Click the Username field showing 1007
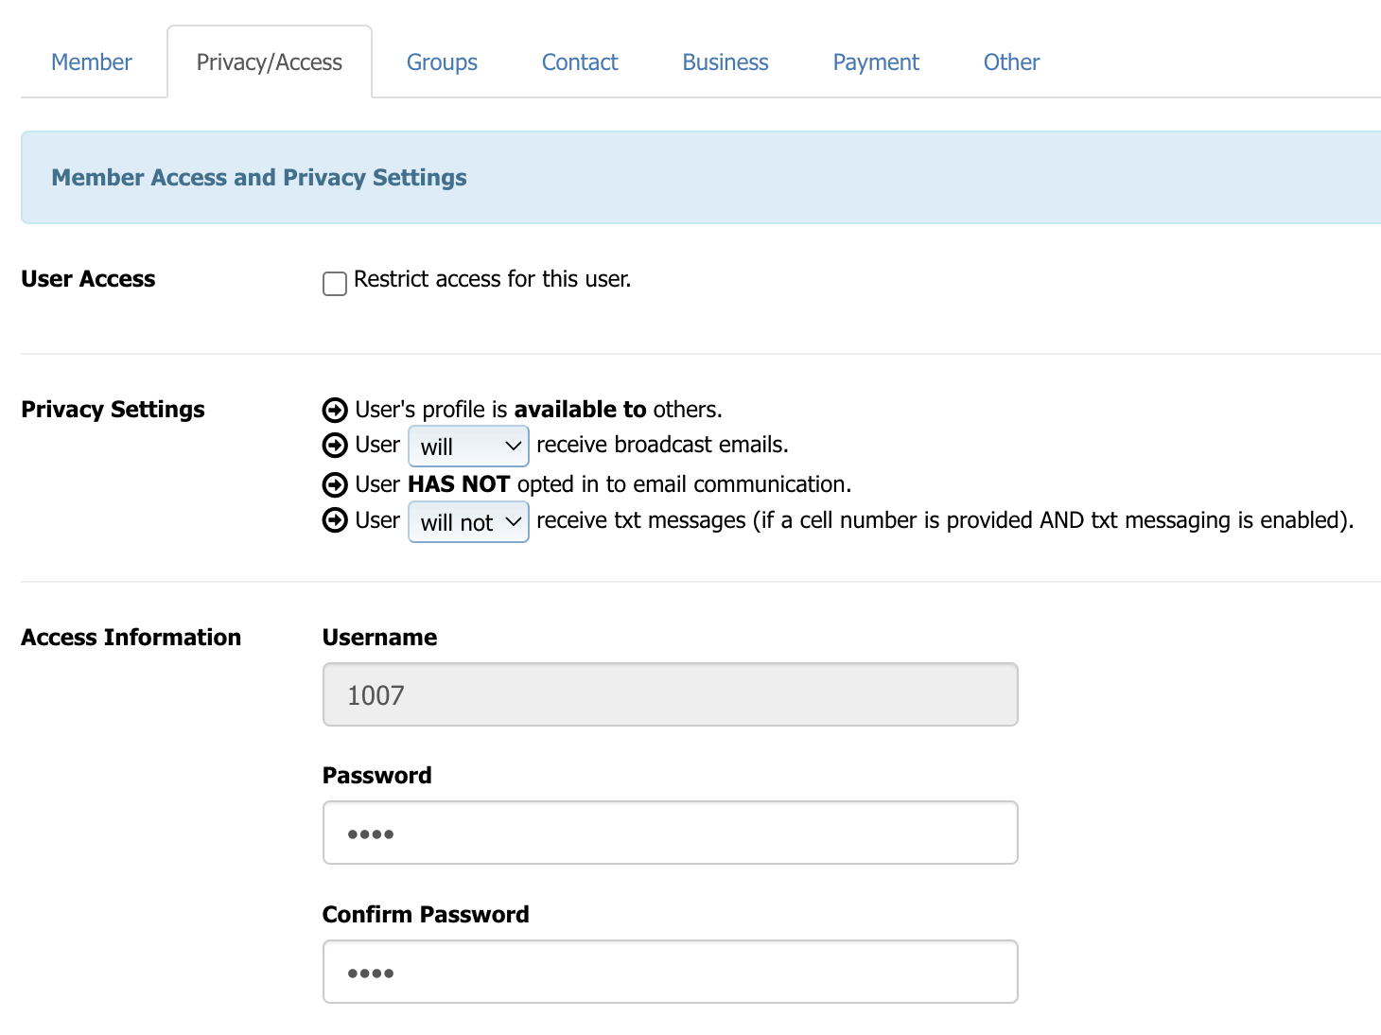Screen dimensions: 1381x1035 (670, 694)
